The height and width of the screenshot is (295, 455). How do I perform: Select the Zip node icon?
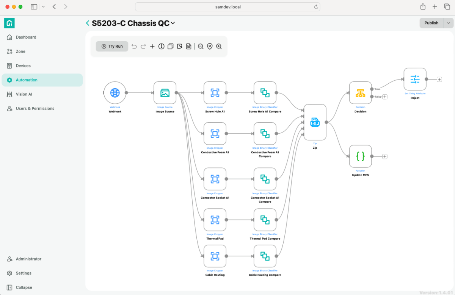315,122
